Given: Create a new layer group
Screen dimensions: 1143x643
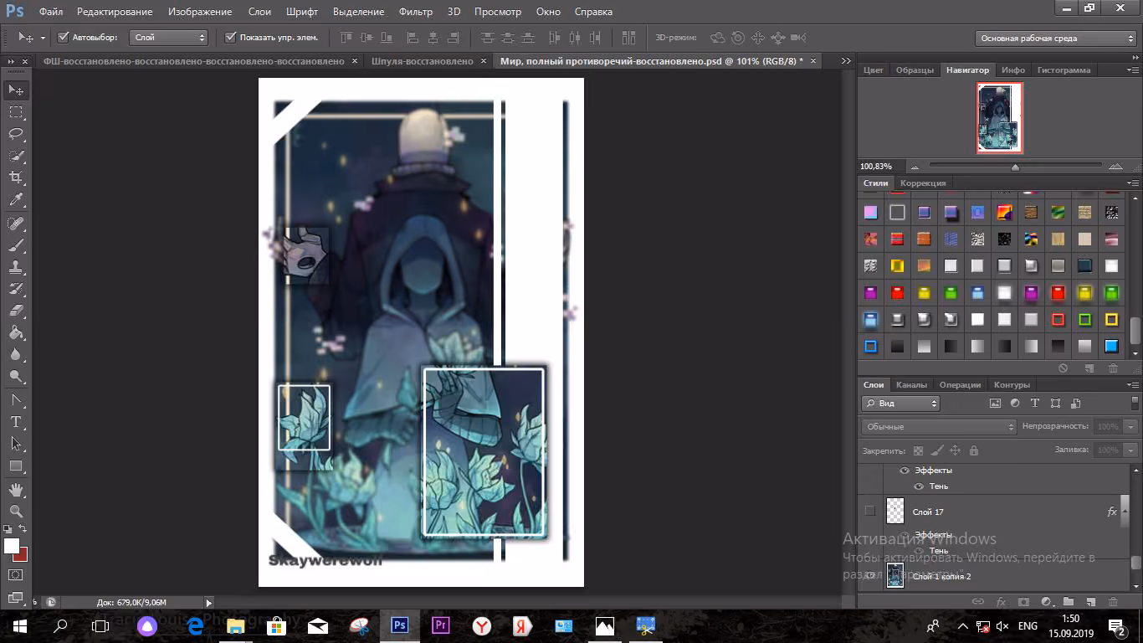Looking at the screenshot, I should click(1069, 601).
